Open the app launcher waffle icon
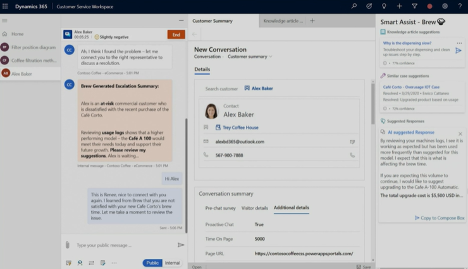 pos(5,6)
